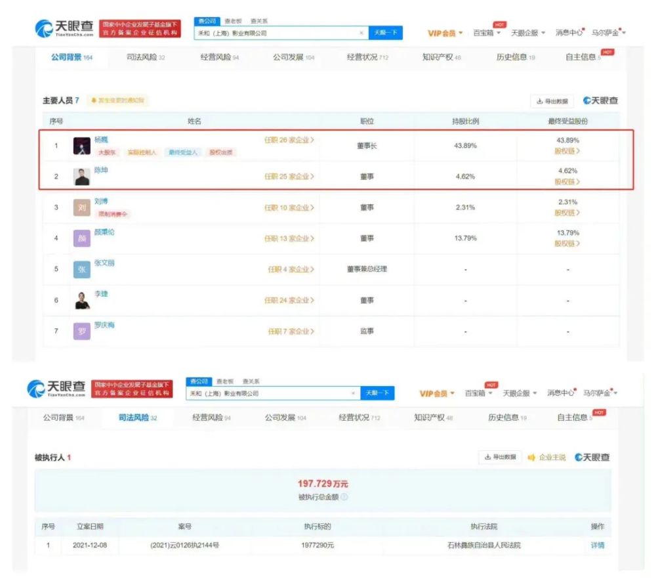Clear search text in 被执行人 page header

pos(354,393)
